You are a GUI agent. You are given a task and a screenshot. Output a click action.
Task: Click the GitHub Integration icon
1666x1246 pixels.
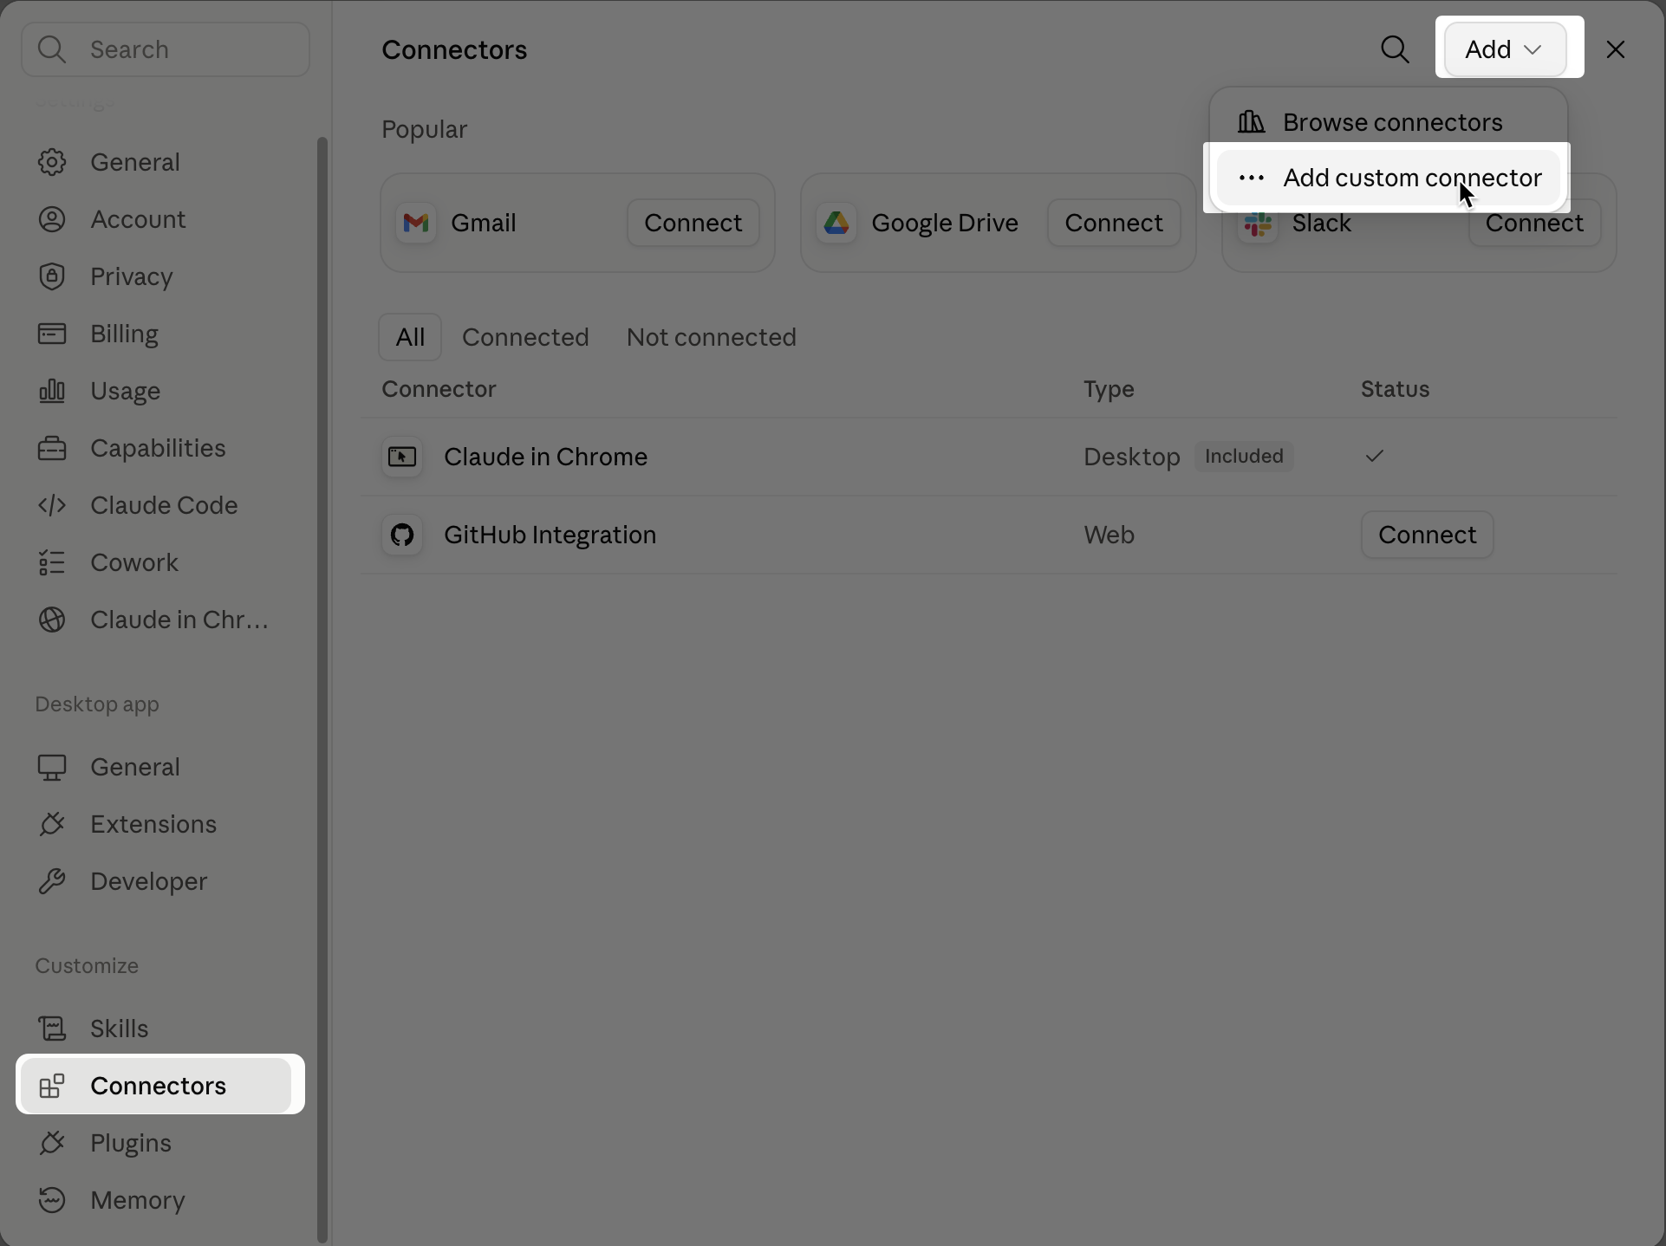point(402,535)
